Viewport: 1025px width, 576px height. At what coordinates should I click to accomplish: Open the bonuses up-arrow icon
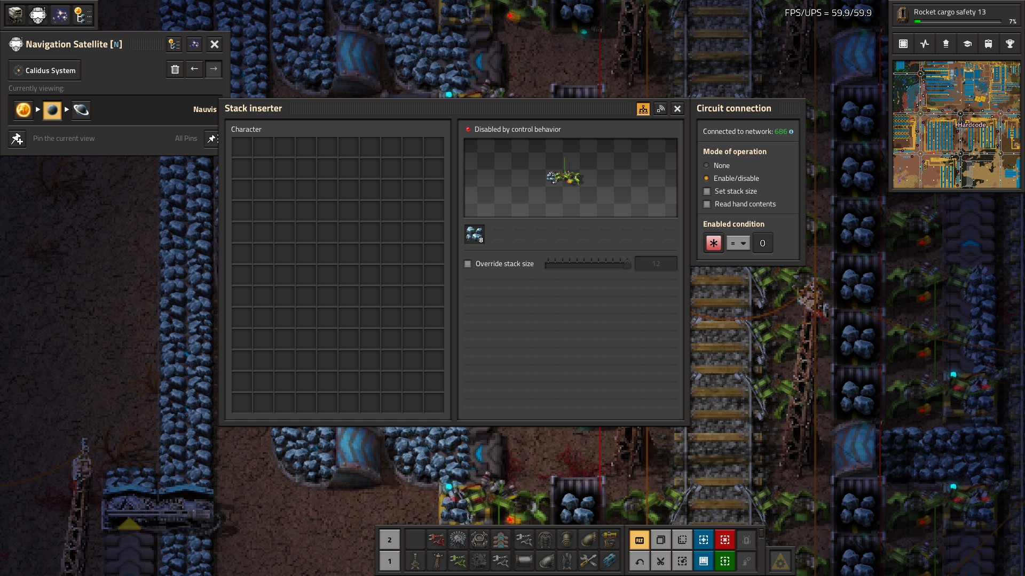click(x=946, y=44)
